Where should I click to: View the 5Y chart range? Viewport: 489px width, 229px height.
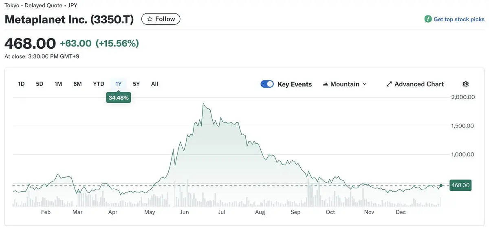136,84
